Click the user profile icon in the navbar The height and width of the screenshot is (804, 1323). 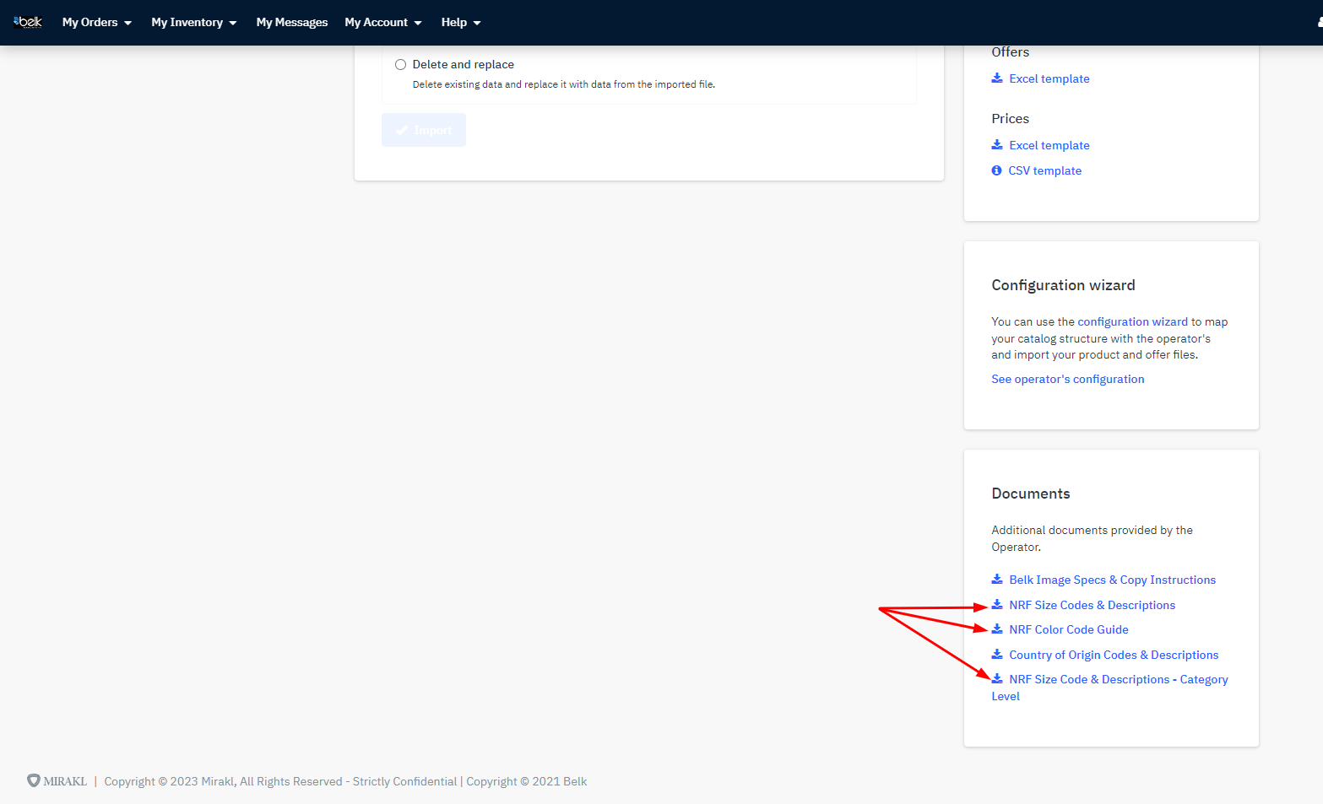[x=1320, y=22]
